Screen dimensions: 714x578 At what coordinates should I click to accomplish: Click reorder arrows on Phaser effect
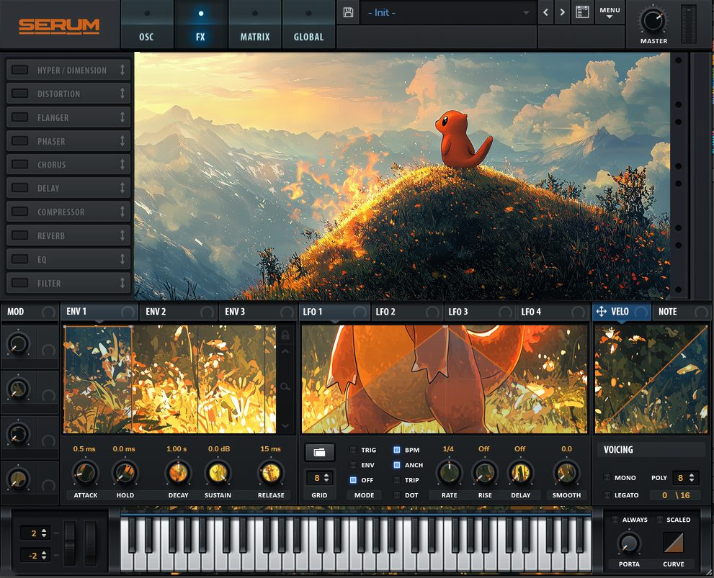pos(122,141)
